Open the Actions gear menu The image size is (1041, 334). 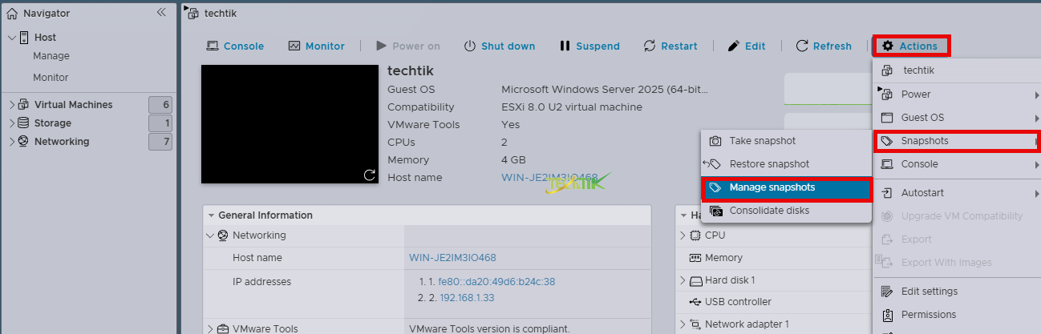coord(910,46)
